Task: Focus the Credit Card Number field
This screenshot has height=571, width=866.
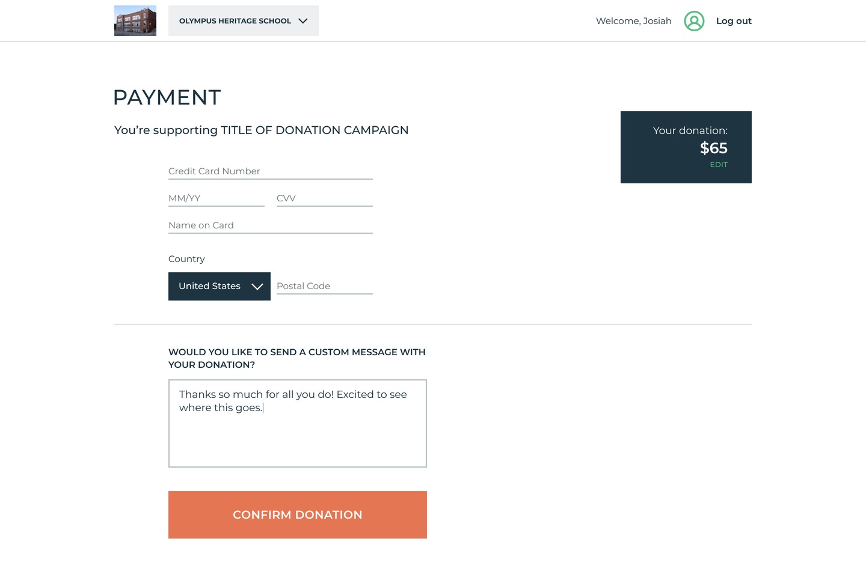Action: (271, 171)
